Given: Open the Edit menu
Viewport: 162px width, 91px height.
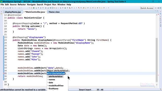Looking at the screenshot, I should pyautogui.click(x=7, y=5).
